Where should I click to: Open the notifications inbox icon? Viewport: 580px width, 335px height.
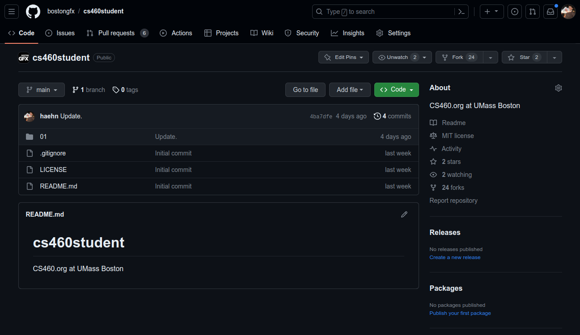(x=550, y=12)
